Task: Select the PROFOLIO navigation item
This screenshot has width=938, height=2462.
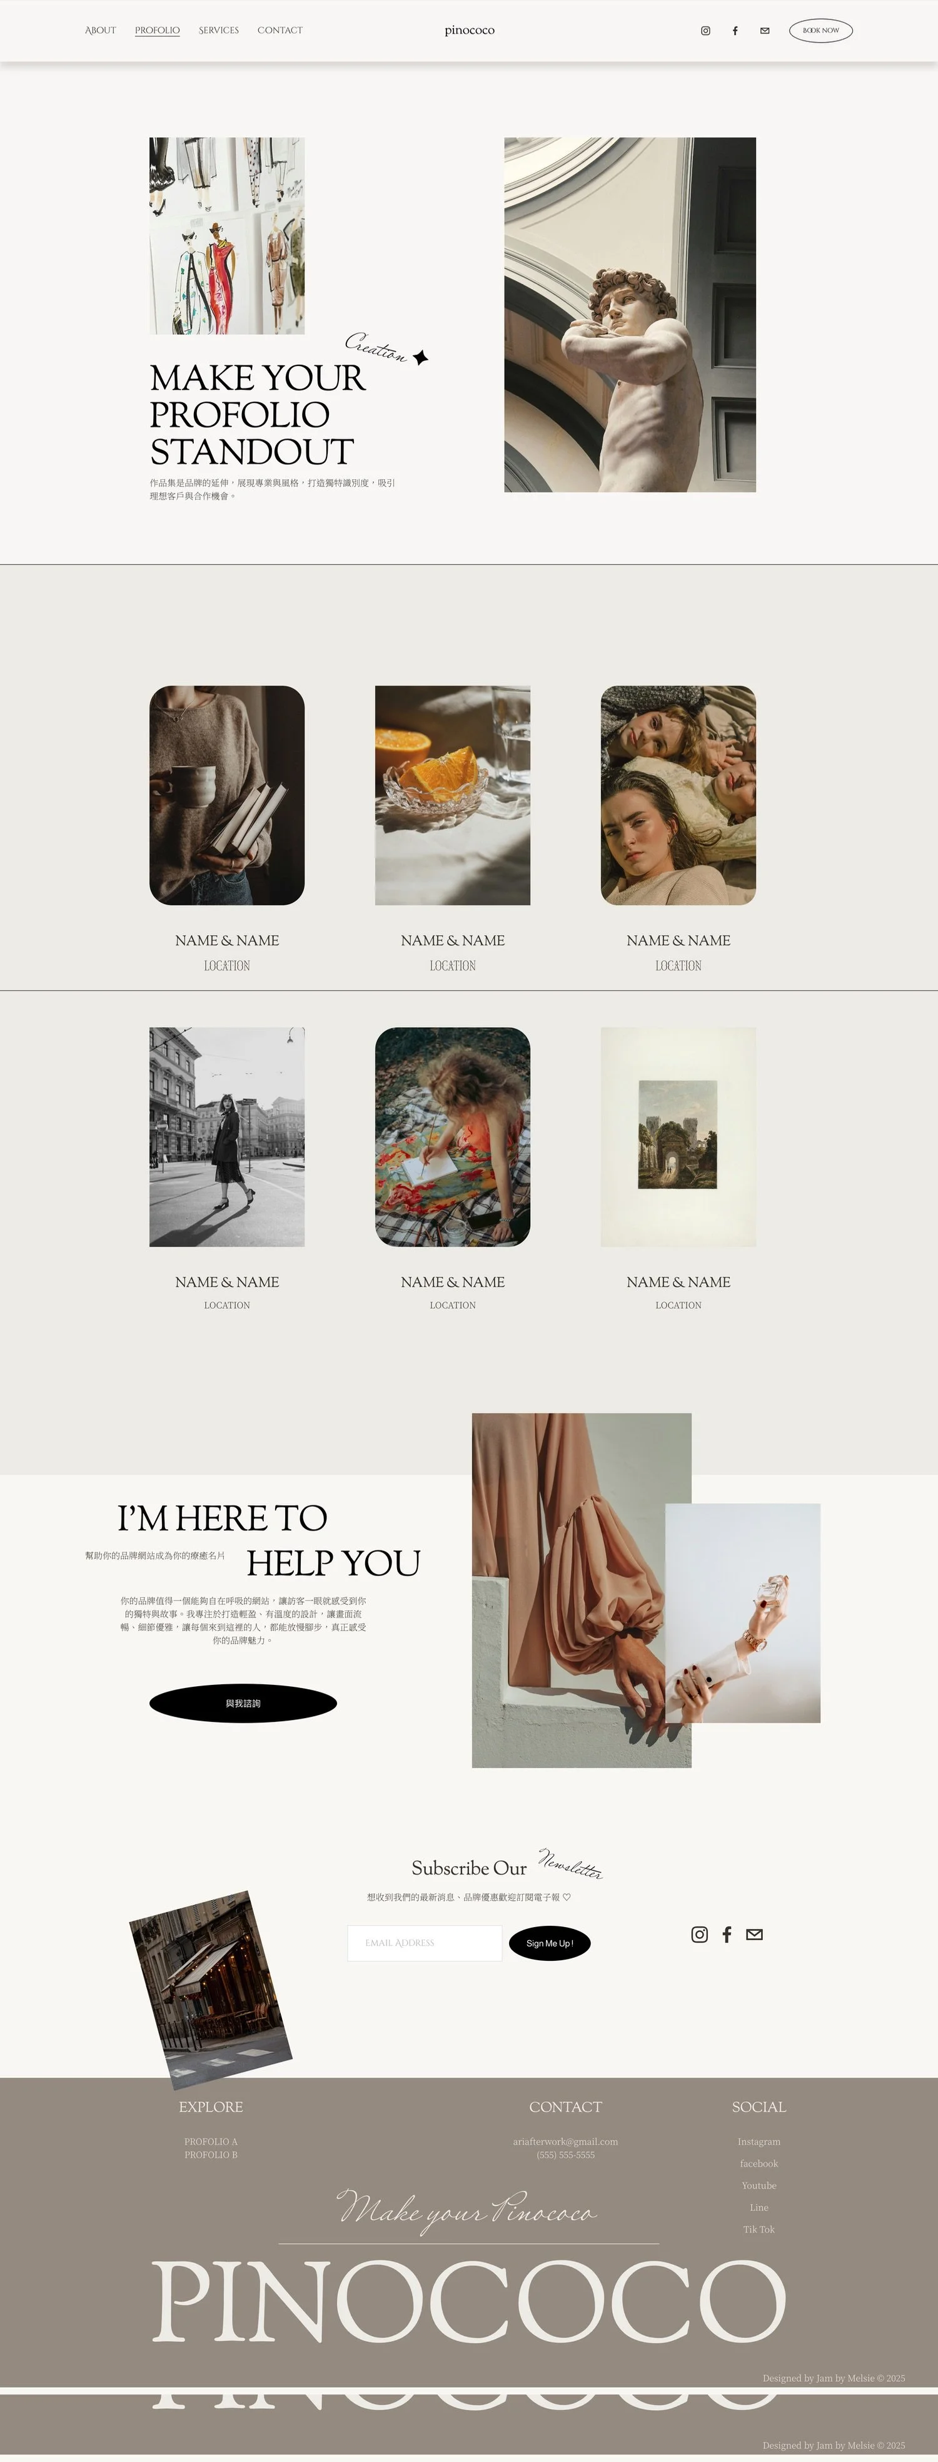Action: click(x=158, y=31)
